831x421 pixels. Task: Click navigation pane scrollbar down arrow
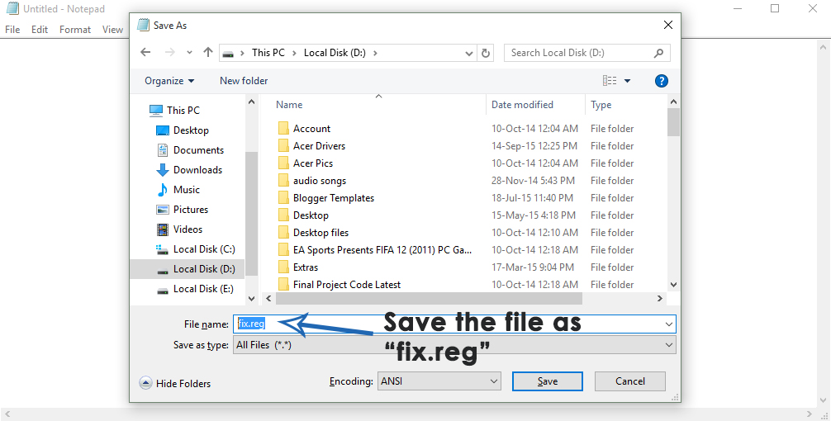click(x=252, y=299)
